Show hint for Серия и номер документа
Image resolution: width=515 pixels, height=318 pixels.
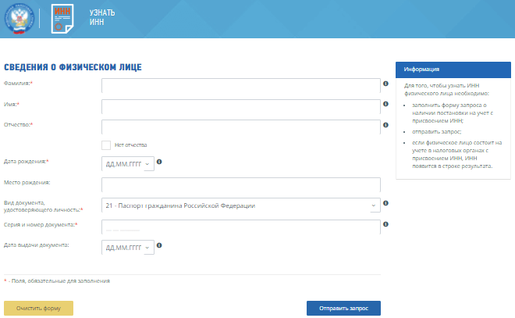click(385, 224)
